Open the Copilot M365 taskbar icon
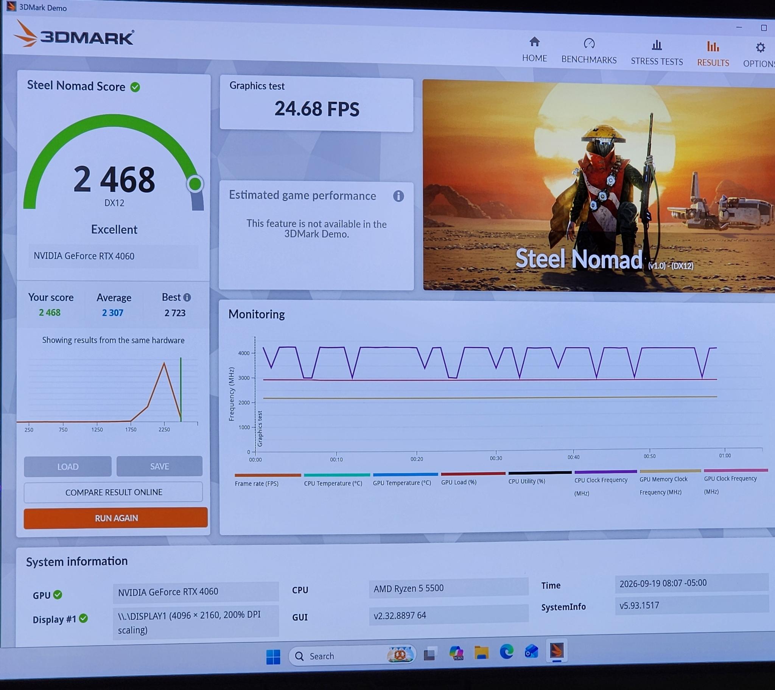Image resolution: width=775 pixels, height=690 pixels. 456,653
